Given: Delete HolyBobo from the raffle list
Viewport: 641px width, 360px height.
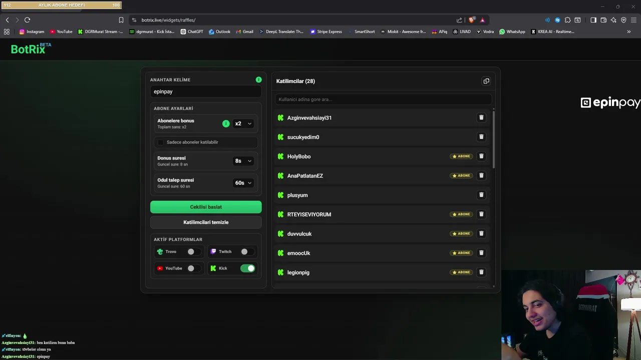Looking at the screenshot, I should point(481,156).
